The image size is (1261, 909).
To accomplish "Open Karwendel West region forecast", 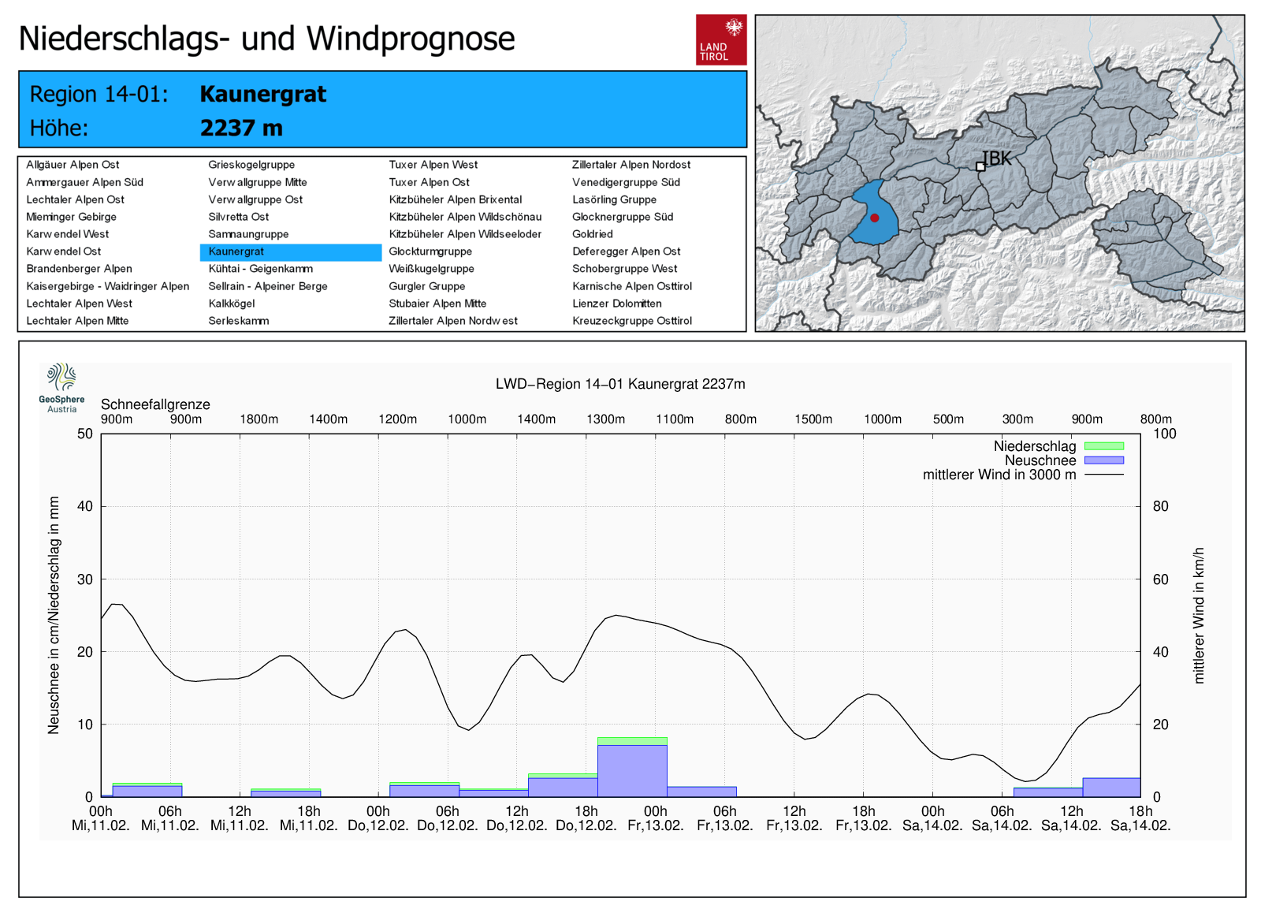I will tap(68, 234).
